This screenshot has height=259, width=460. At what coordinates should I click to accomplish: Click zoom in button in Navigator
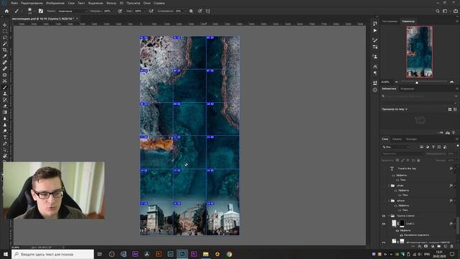pos(451,82)
